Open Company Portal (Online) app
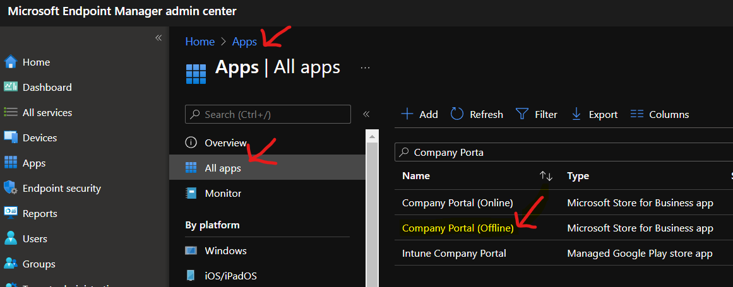Viewport: 733px width, 287px height. 458,203
